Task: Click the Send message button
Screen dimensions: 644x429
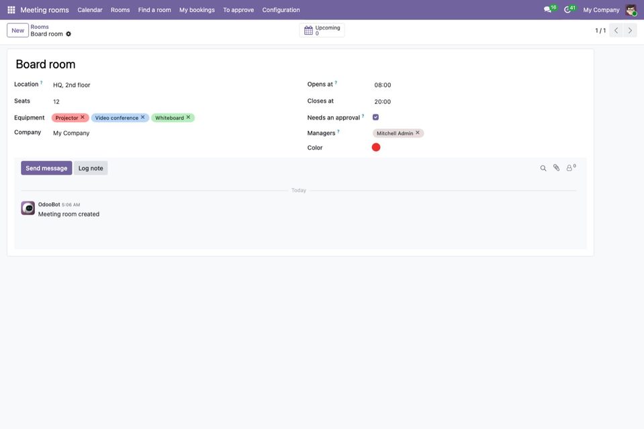Action: click(46, 168)
